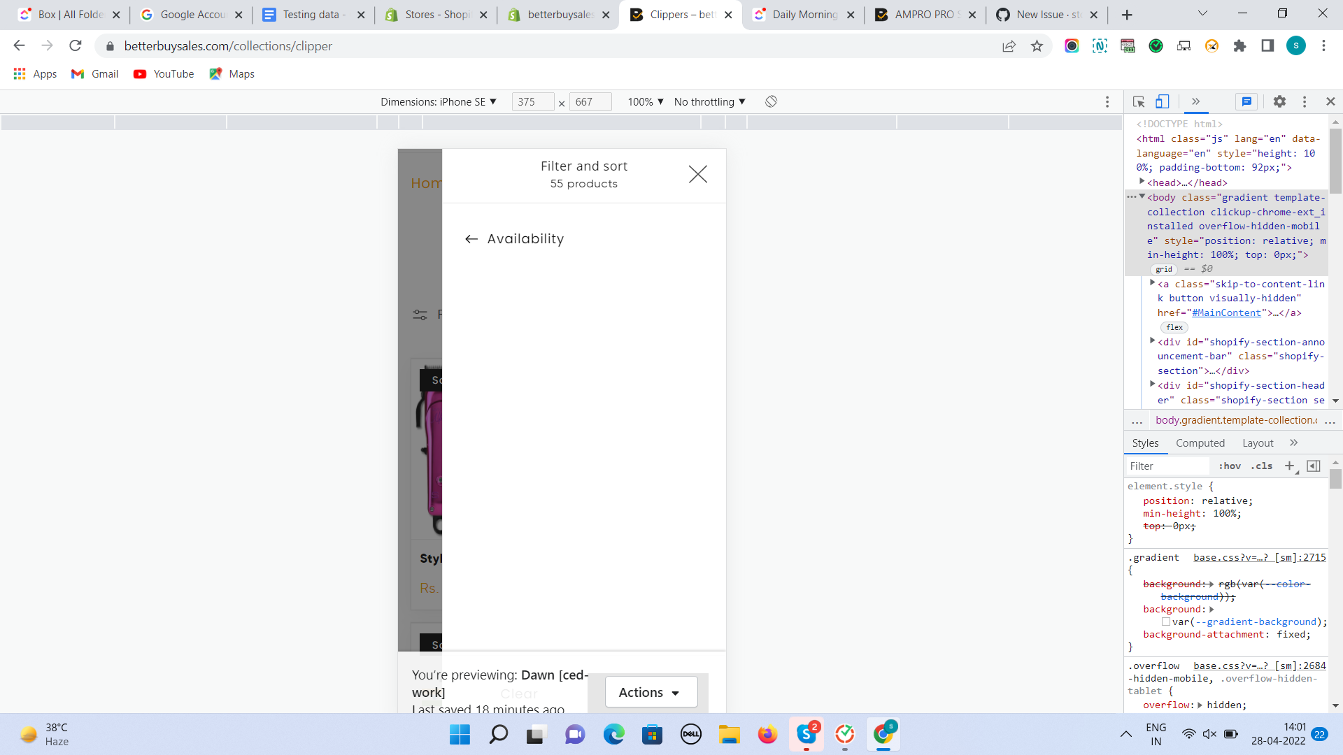Toggle device toolbar icon in DevTools

click(1162, 101)
